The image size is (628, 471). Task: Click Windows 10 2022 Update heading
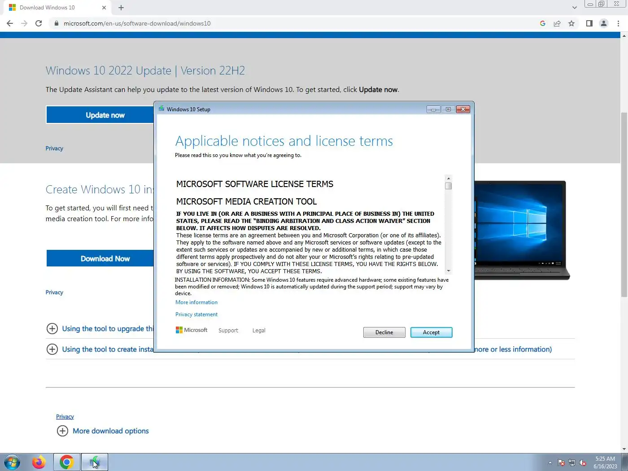point(145,70)
